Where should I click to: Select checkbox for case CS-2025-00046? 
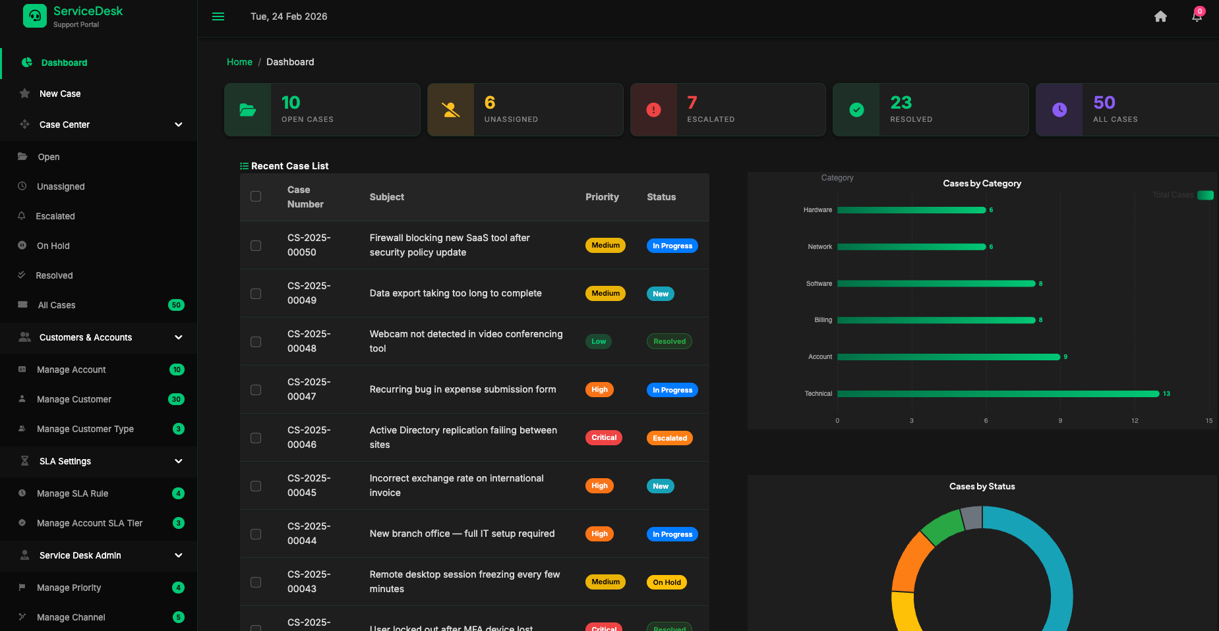pyautogui.click(x=256, y=438)
